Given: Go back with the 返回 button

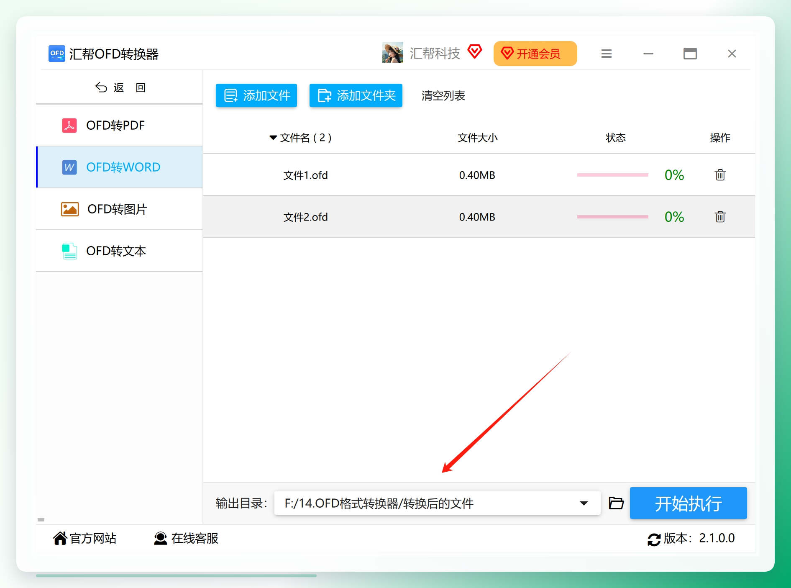Looking at the screenshot, I should coord(120,87).
